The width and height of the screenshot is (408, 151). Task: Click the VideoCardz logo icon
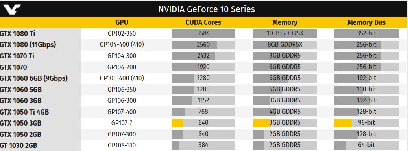[11, 9]
